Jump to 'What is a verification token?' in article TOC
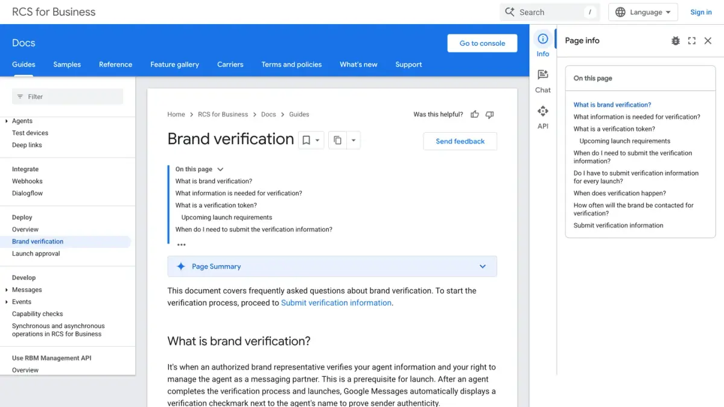 (x=216, y=206)
